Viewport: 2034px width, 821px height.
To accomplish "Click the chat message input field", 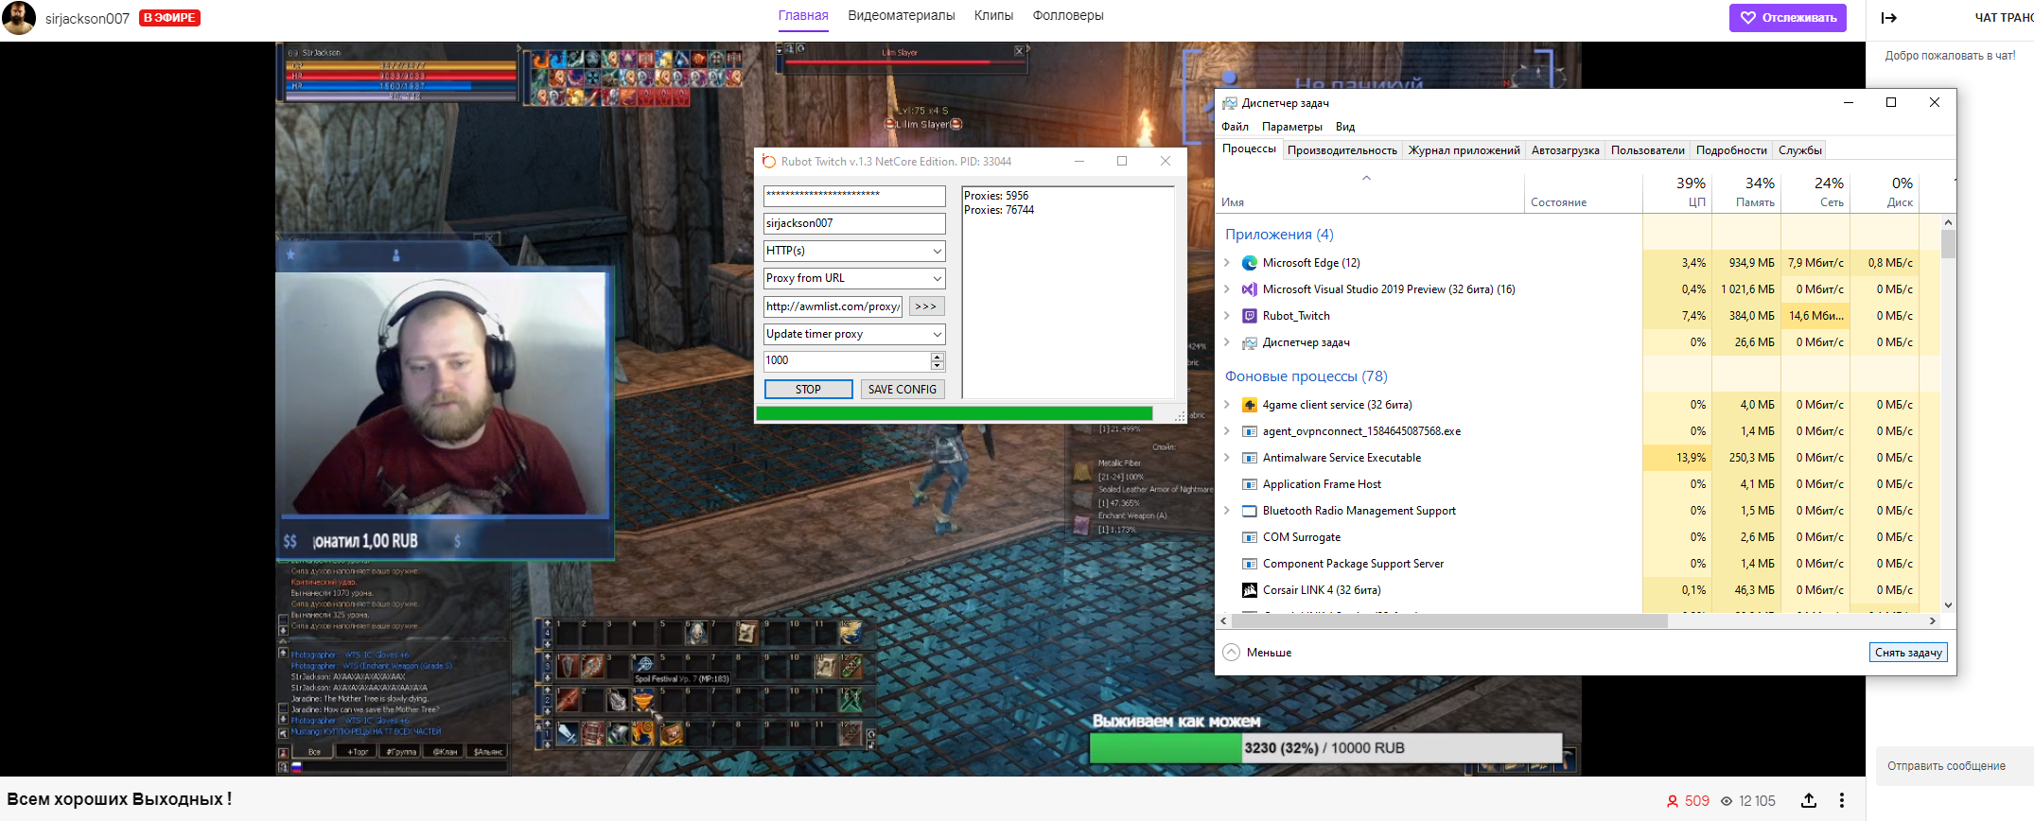I will (x=1953, y=766).
